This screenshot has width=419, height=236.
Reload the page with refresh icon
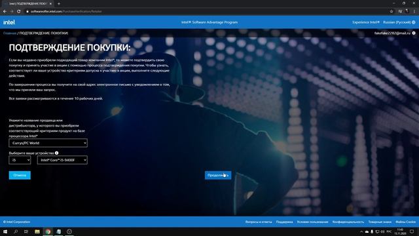pyautogui.click(x=19, y=12)
